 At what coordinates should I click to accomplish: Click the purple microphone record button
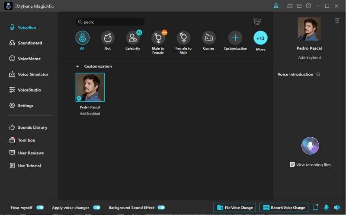click(310, 145)
